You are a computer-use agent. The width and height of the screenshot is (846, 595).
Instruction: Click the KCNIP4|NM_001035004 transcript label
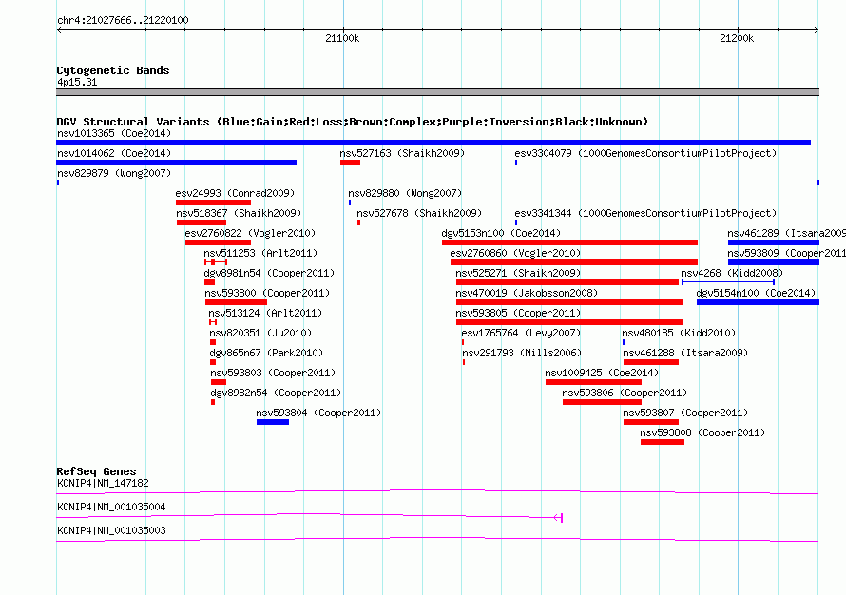click(x=111, y=507)
